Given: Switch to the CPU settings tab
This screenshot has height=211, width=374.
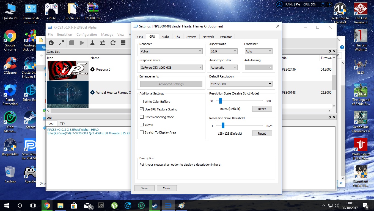Looking at the screenshot, I should point(140,37).
